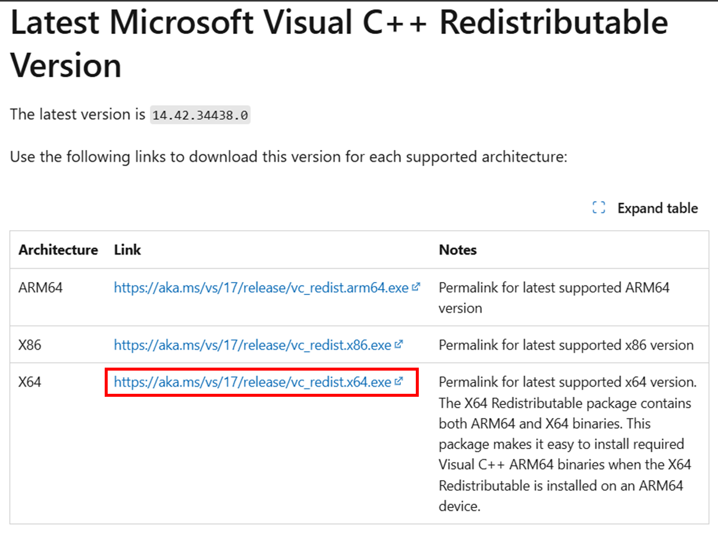718x533 pixels.
Task: Open the ARM64 vc_redist.arm64.exe link
Action: (261, 288)
